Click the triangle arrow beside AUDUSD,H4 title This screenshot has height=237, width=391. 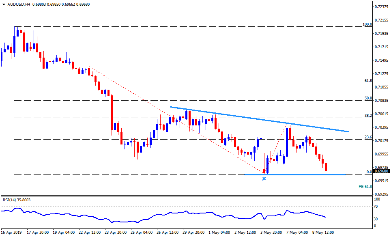tap(3, 4)
